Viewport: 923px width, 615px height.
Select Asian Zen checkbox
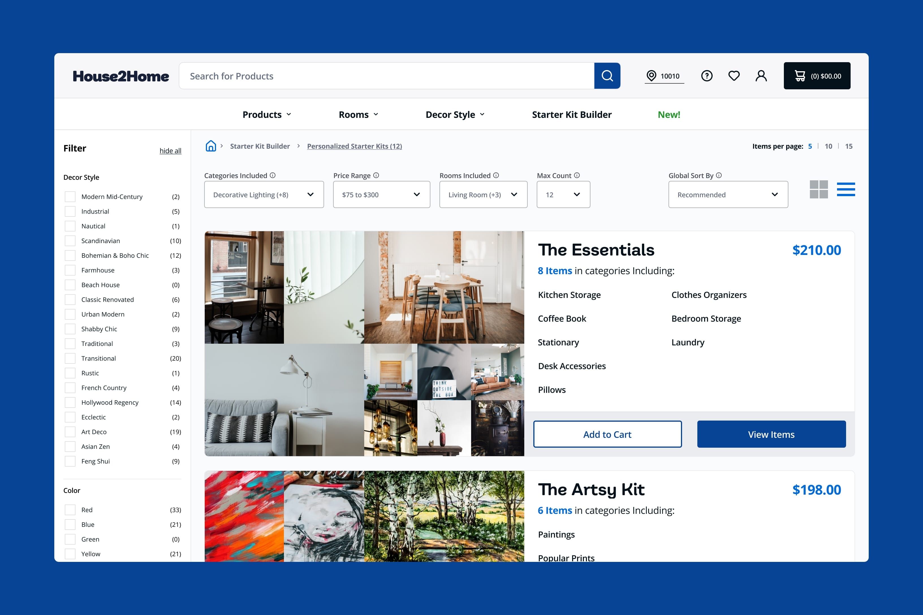[x=70, y=447]
